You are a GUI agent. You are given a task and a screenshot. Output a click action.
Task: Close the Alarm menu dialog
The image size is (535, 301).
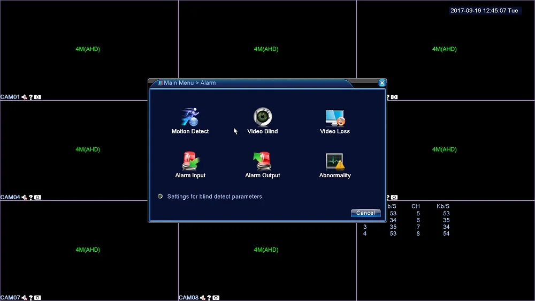pos(382,82)
